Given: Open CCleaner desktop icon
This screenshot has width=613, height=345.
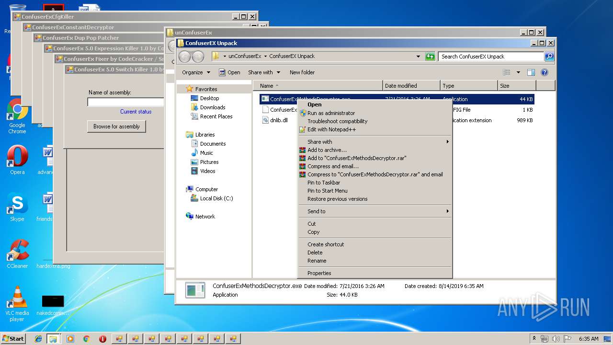Looking at the screenshot, I should pyautogui.click(x=17, y=254).
